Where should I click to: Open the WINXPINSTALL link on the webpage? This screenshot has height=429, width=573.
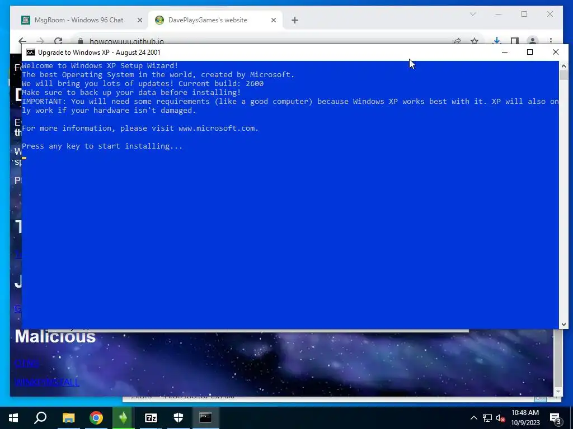coord(47,382)
